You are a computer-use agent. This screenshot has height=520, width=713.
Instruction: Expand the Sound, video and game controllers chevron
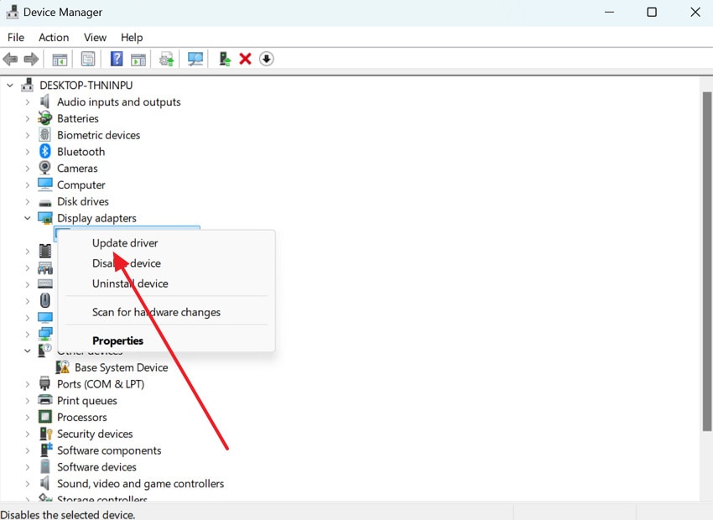point(28,484)
